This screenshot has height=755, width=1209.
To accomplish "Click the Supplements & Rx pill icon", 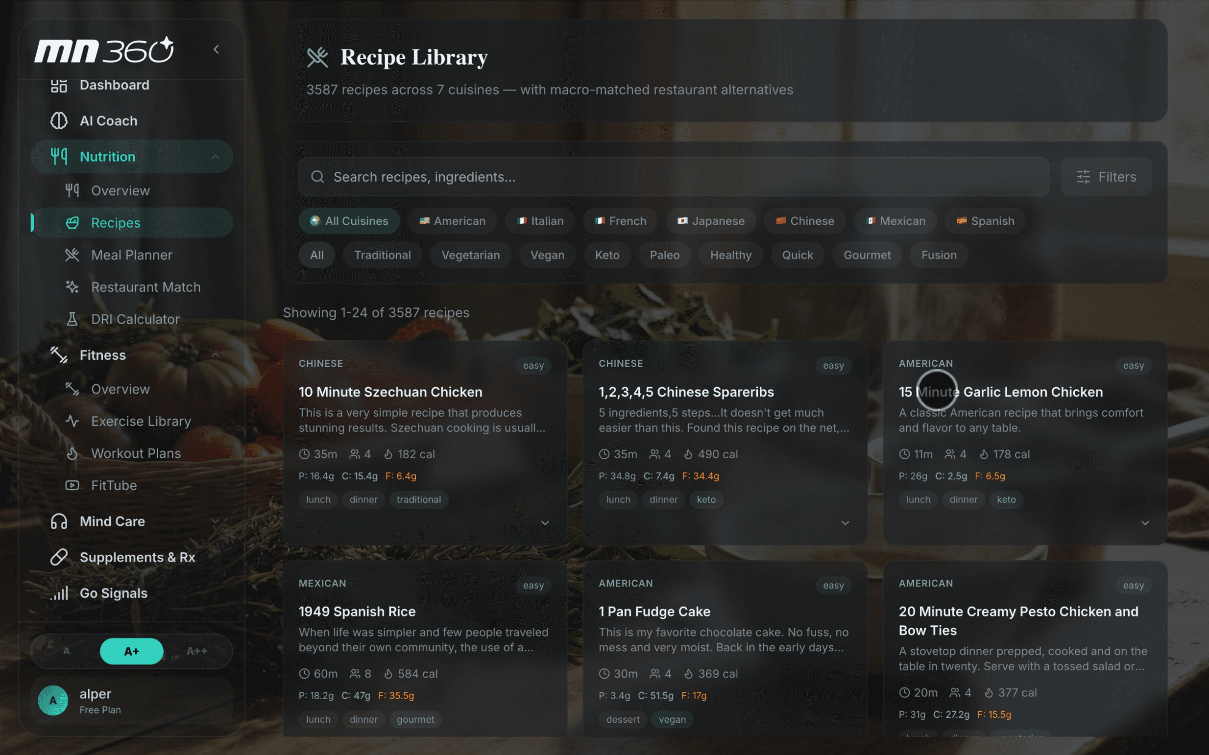I will 58,557.
